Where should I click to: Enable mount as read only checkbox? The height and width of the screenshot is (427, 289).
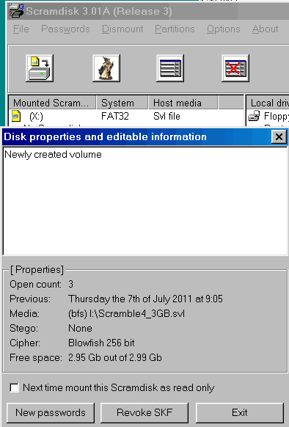click(14, 387)
